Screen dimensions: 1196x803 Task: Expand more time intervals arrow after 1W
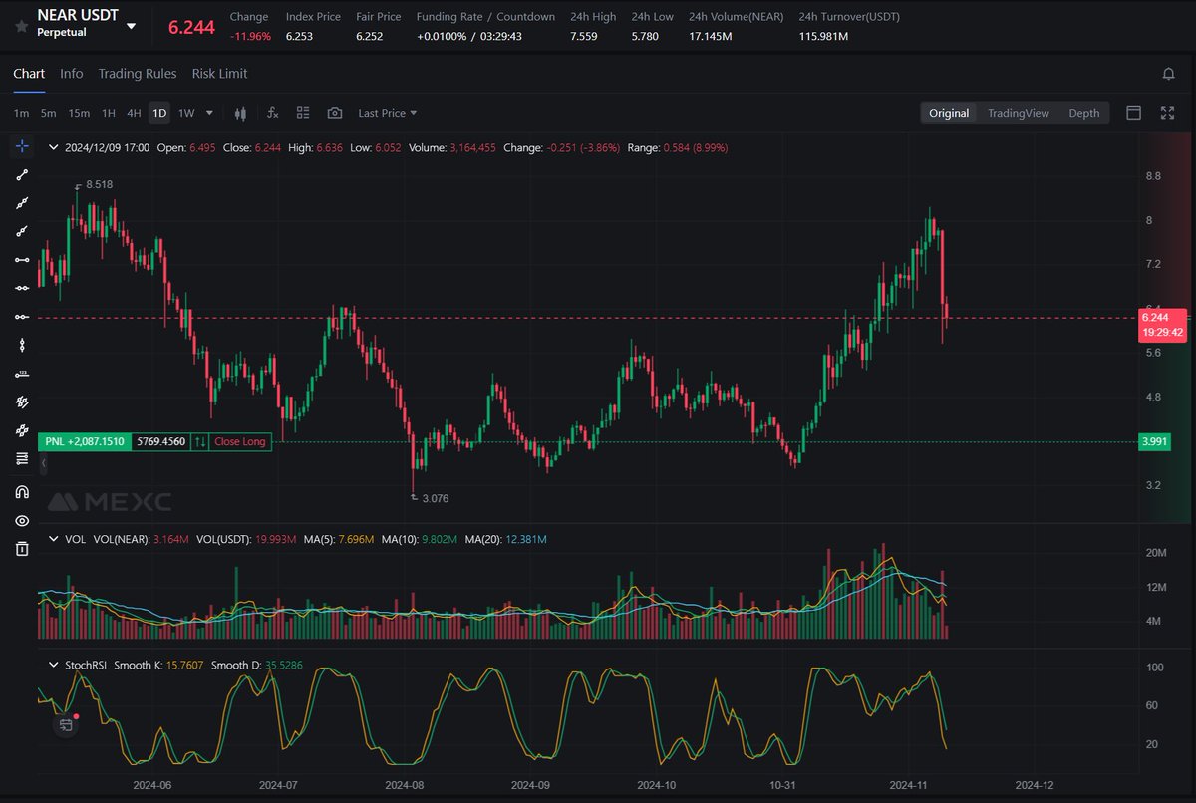point(211,113)
